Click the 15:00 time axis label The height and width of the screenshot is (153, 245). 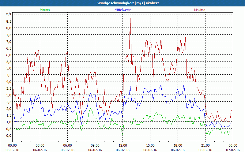tap(150, 146)
